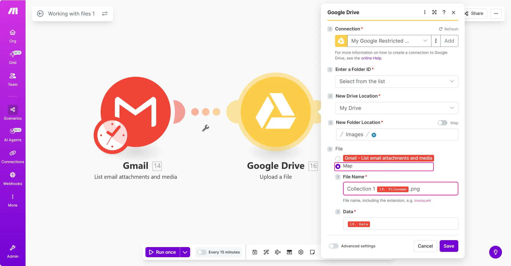Enable Advanced settings toggle
Image resolution: width=511 pixels, height=266 pixels.
click(334, 246)
